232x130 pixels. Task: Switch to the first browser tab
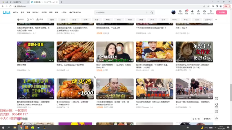point(15,2)
